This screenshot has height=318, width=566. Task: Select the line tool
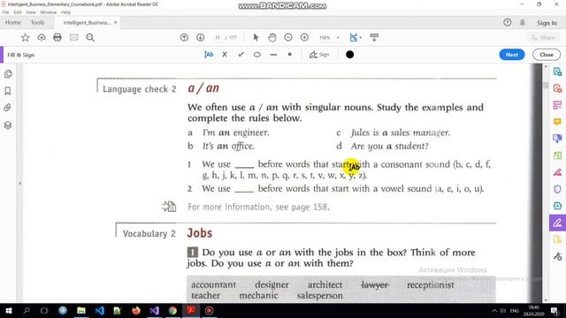pos(273,55)
